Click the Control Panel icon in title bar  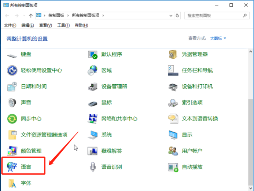point(6,5)
